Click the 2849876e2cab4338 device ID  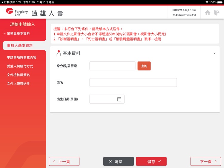tap(184, 15)
